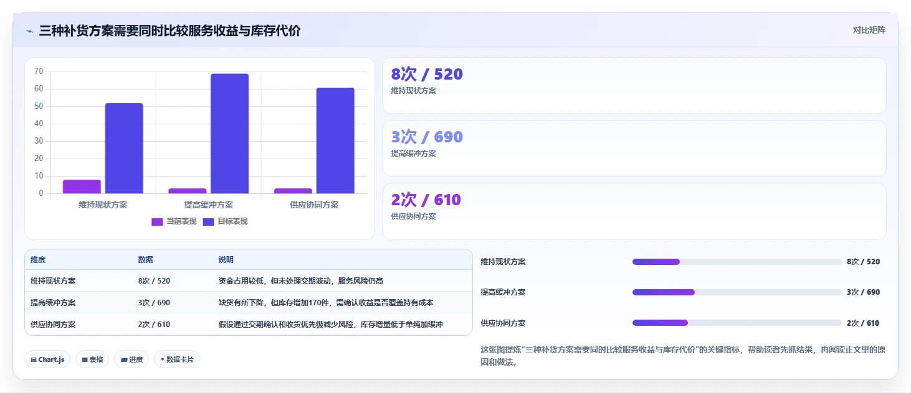Click the 提高缓冲方案 cell in the table
This screenshot has height=393, width=911.
coord(53,303)
